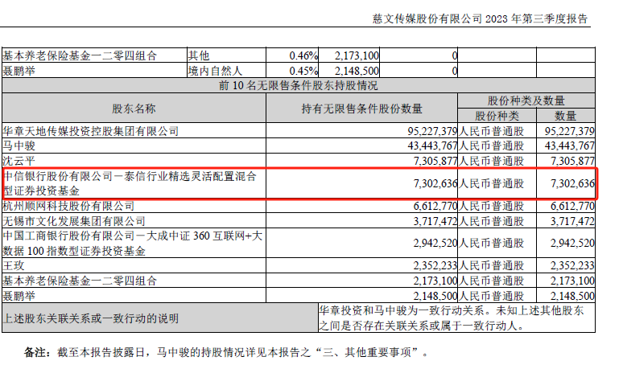Select the 境内自然人 shareholder type cell
Viewport: 623px width, 369px height.
[x=209, y=71]
